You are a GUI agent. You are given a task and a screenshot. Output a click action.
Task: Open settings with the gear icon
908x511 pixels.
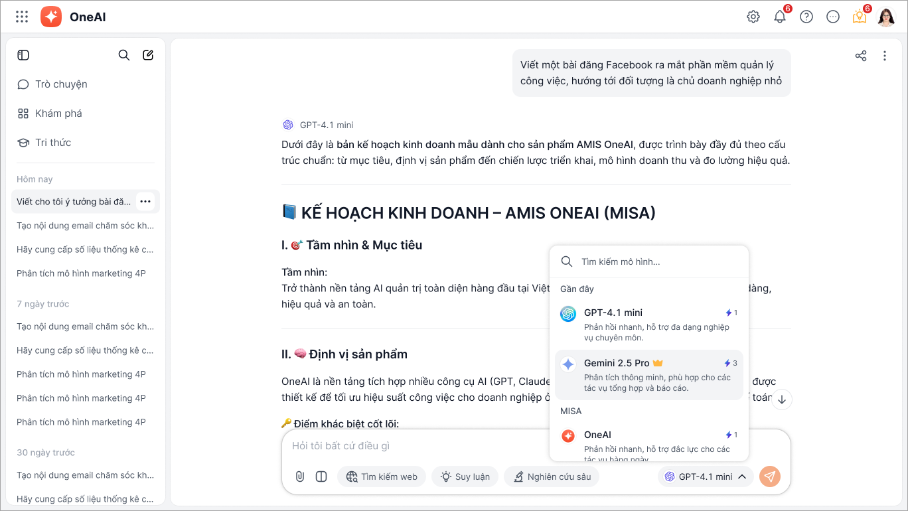[753, 17]
